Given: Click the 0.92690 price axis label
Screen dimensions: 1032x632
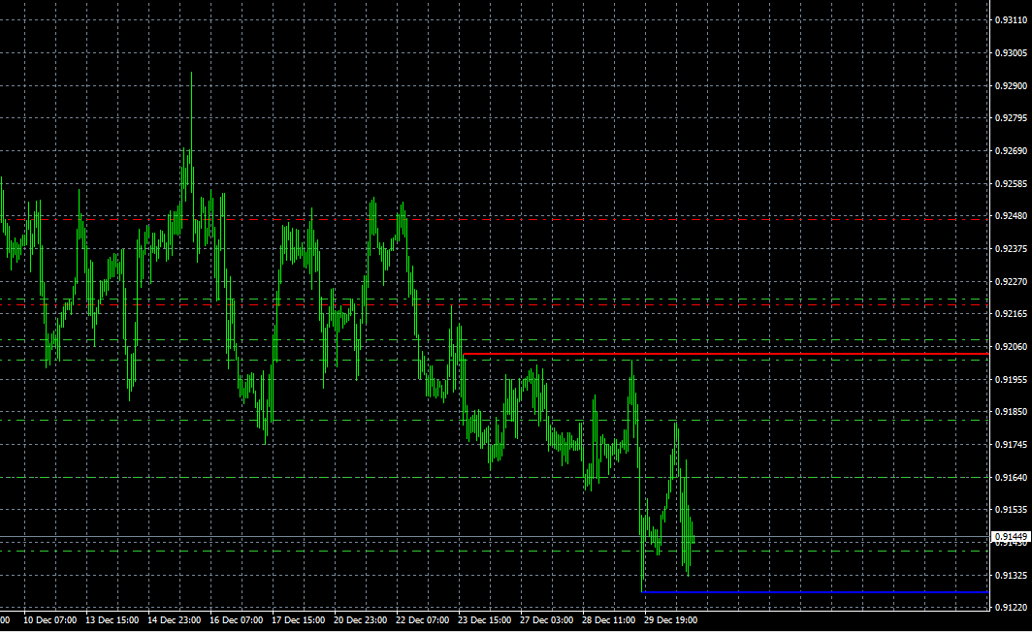Looking at the screenshot, I should coord(1011,150).
